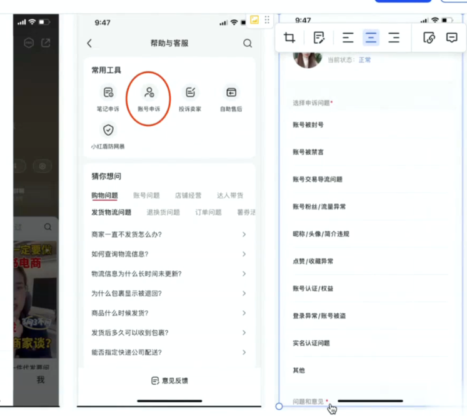Choose 账号被禁言 appeal issue
This screenshot has height=416, width=467.
[x=371, y=152]
